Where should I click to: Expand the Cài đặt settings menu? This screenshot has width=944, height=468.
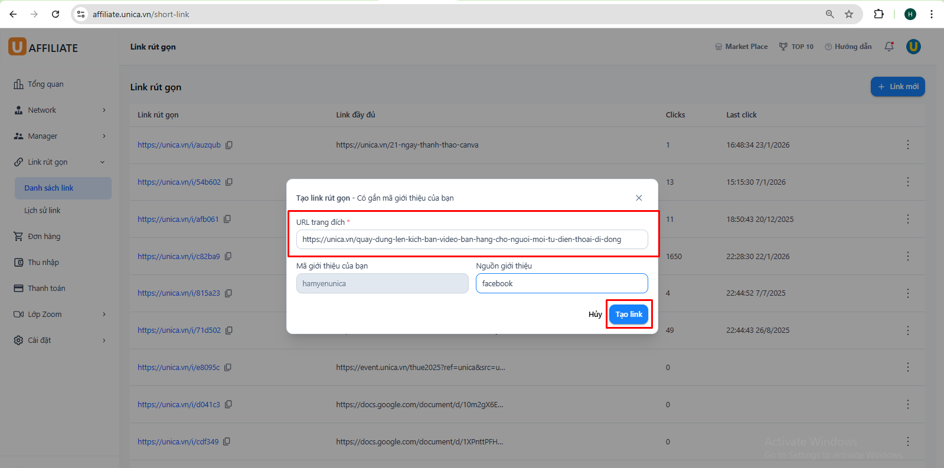(x=59, y=341)
